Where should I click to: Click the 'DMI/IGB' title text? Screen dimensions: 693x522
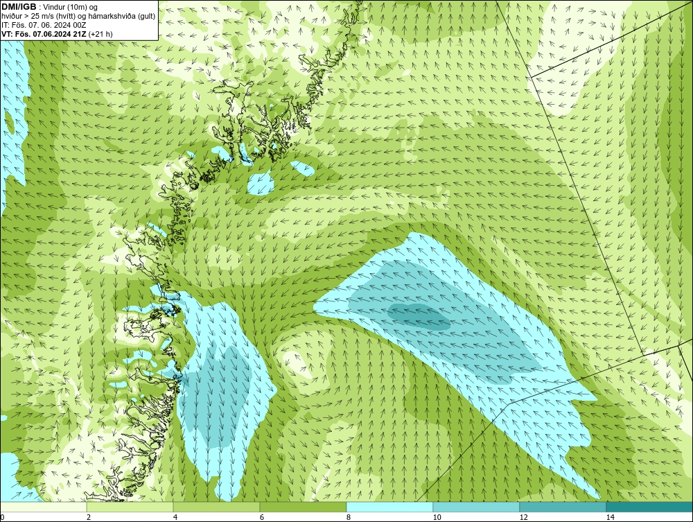(x=19, y=7)
